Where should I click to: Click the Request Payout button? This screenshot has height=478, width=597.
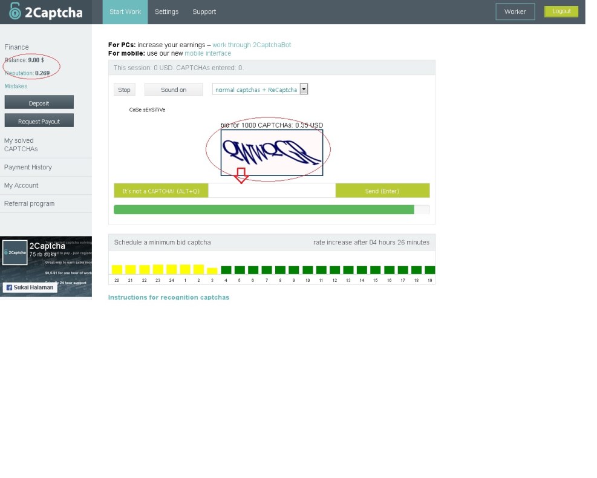tap(39, 120)
